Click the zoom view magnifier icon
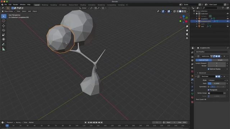230x129 pixels. (187, 26)
